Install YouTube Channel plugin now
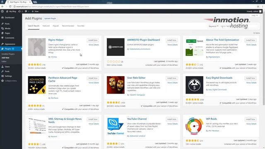Viewport: 265px width, 149px height. [x=172, y=119]
